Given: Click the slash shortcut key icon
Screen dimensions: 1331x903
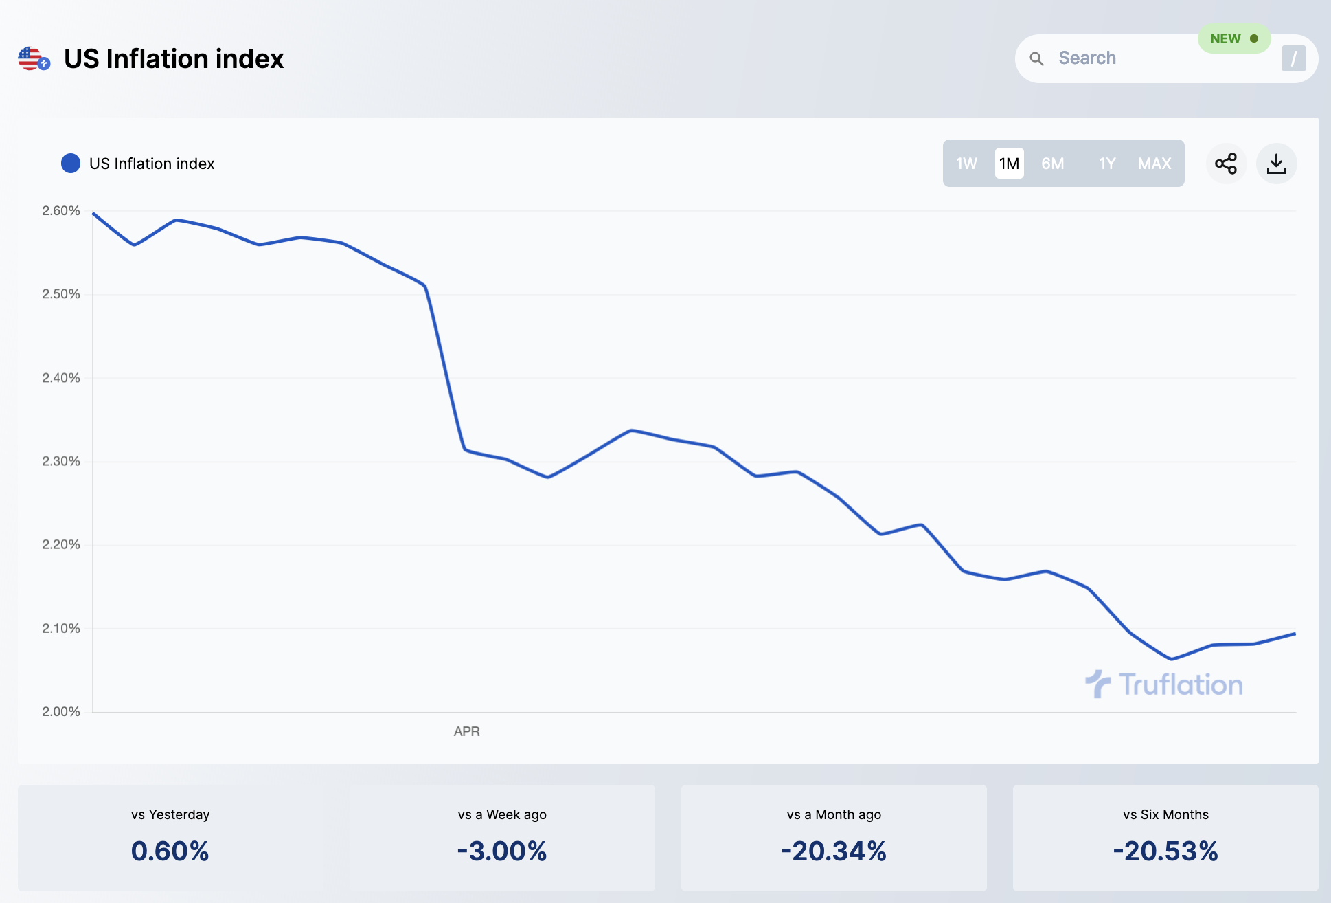Looking at the screenshot, I should click(x=1293, y=59).
